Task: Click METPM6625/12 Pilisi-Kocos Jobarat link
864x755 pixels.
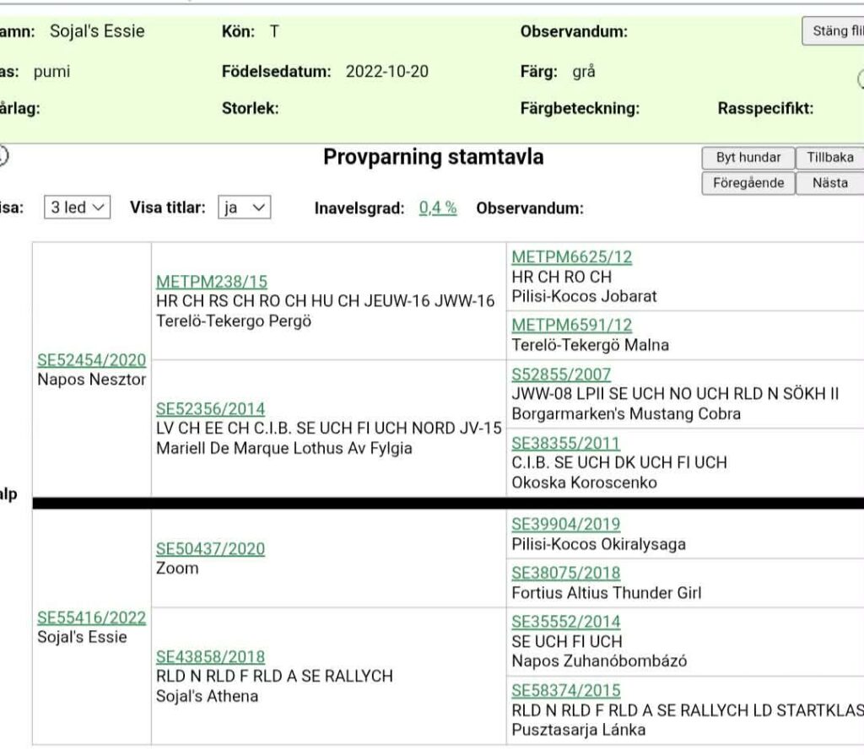Action: tap(571, 257)
